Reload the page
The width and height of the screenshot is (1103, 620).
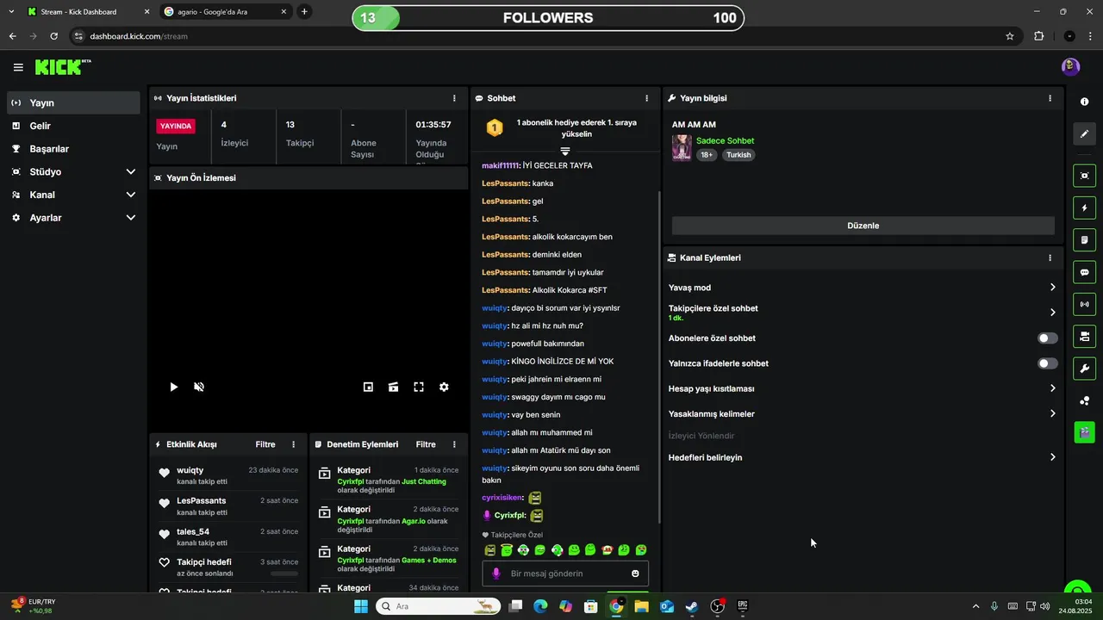pos(53,36)
